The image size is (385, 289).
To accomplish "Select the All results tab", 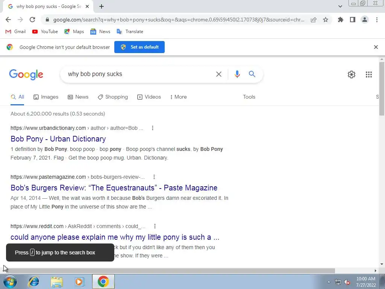I will (x=17, y=97).
